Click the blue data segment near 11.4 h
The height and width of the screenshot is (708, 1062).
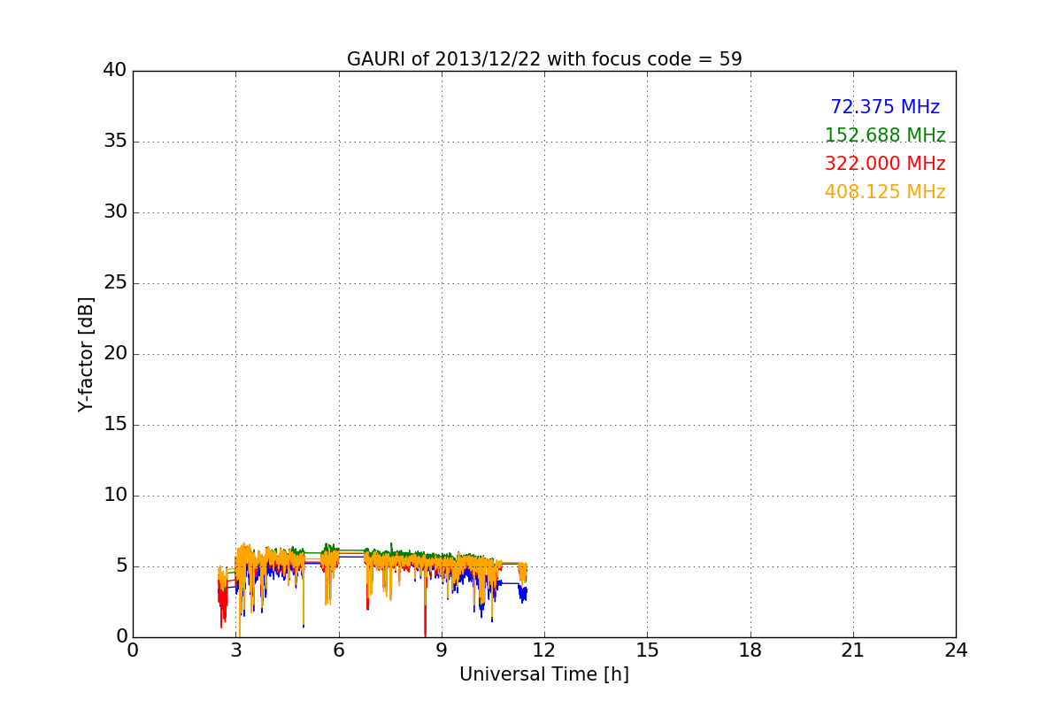pyautogui.click(x=524, y=593)
